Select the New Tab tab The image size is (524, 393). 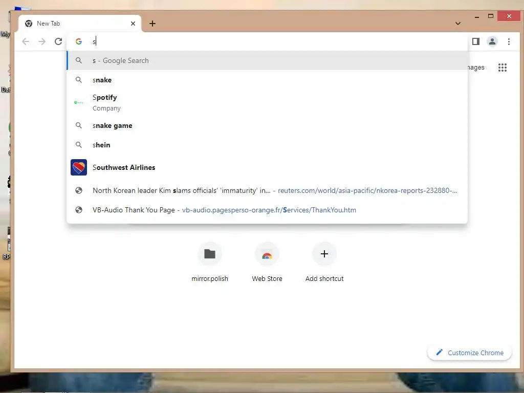coord(80,24)
